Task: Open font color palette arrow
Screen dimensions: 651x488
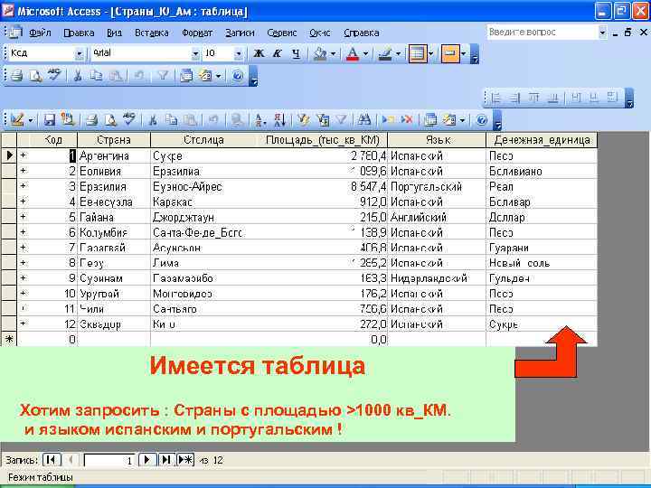Action: (x=365, y=53)
